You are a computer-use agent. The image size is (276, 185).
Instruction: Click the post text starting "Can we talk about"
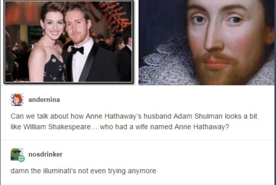[134, 121]
